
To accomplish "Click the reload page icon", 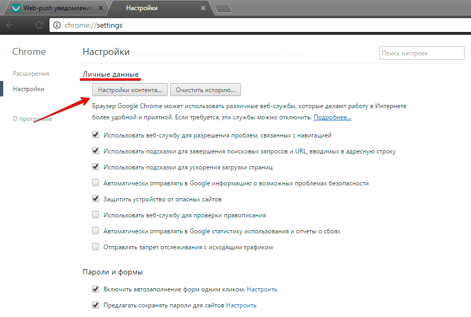I will click(x=39, y=25).
